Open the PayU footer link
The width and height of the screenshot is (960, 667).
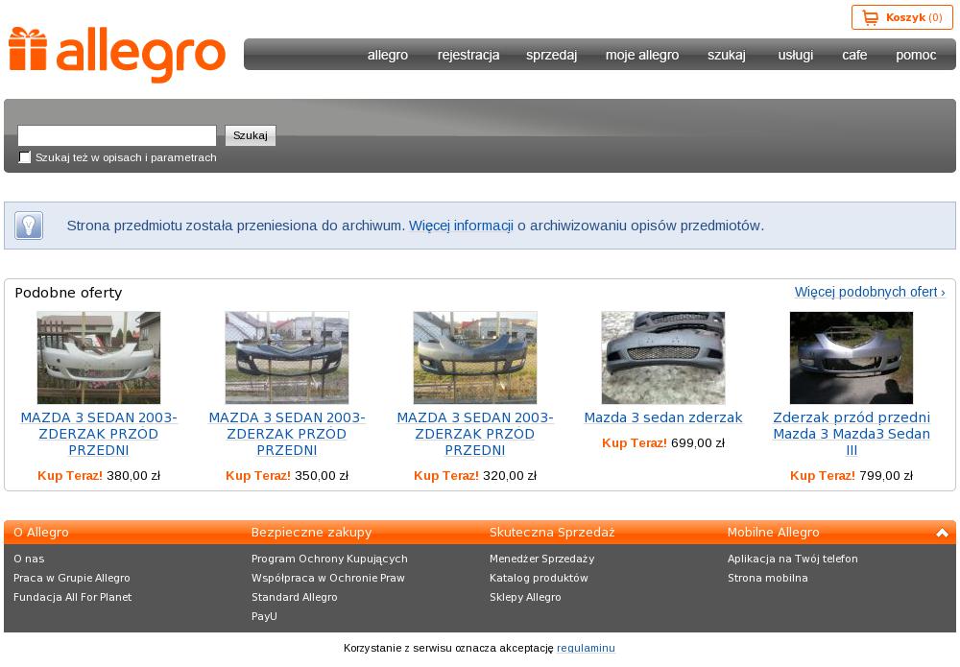pos(265,616)
